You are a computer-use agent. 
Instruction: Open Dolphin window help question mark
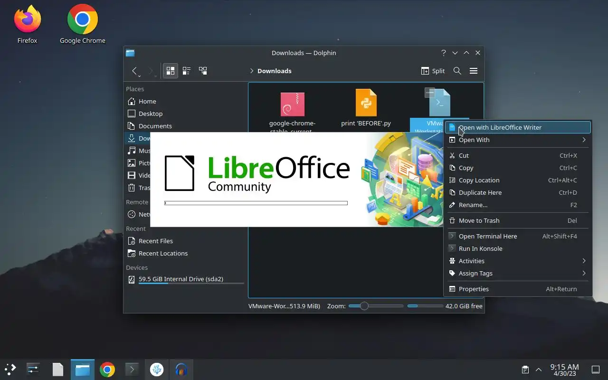pos(444,53)
